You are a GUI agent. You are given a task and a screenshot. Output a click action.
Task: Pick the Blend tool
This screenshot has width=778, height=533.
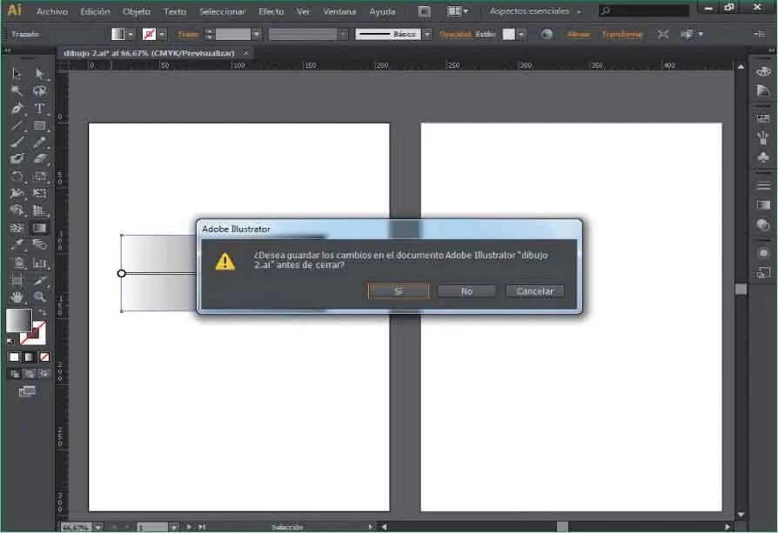point(40,245)
